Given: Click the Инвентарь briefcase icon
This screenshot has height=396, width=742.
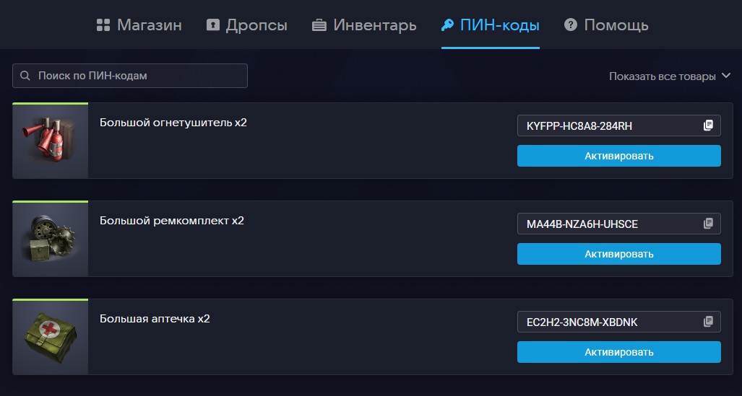Looking at the screenshot, I should pos(319,25).
